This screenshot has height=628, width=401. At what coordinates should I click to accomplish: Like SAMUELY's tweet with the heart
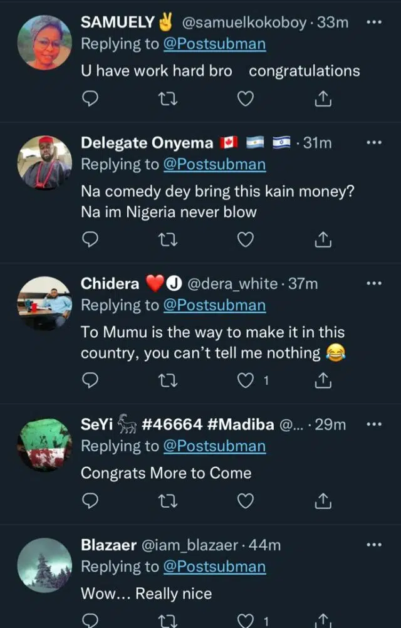point(247,98)
